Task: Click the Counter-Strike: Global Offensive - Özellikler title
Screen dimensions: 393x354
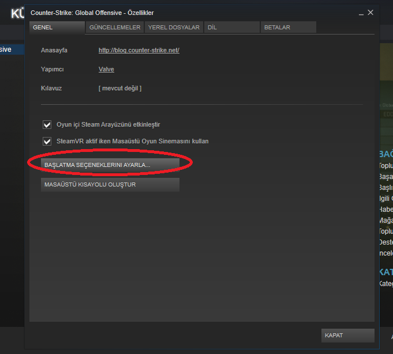Action: pyautogui.click(x=92, y=13)
